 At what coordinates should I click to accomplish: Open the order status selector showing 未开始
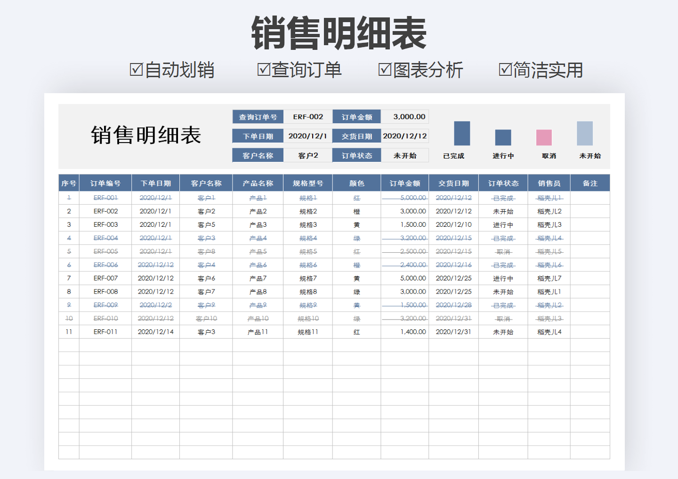tap(405, 155)
